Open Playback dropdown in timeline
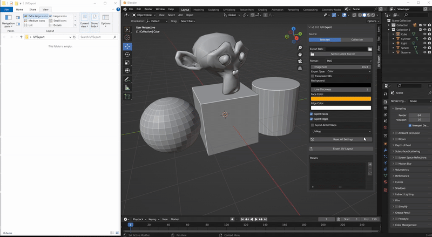Image resolution: width=432 pixels, height=237 pixels. 139,219
